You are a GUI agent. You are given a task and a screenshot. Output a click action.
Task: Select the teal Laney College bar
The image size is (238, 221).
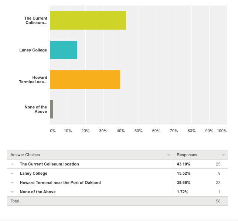click(x=64, y=50)
